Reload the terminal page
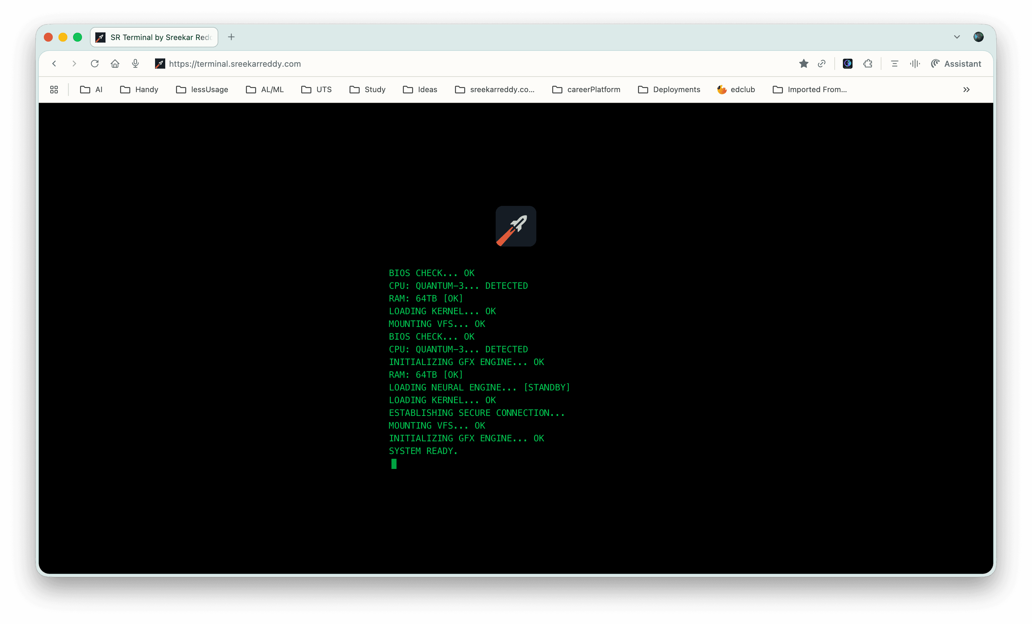 click(95, 64)
